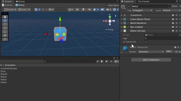The width and height of the screenshot is (181, 101).
Task: Toggle 2D view mode
Action: point(77,10)
